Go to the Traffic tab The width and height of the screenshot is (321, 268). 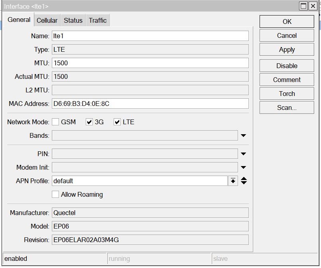click(98, 20)
